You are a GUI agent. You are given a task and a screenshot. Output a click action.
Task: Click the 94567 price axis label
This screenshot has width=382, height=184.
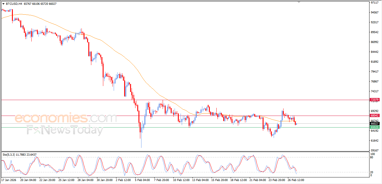(375, 13)
